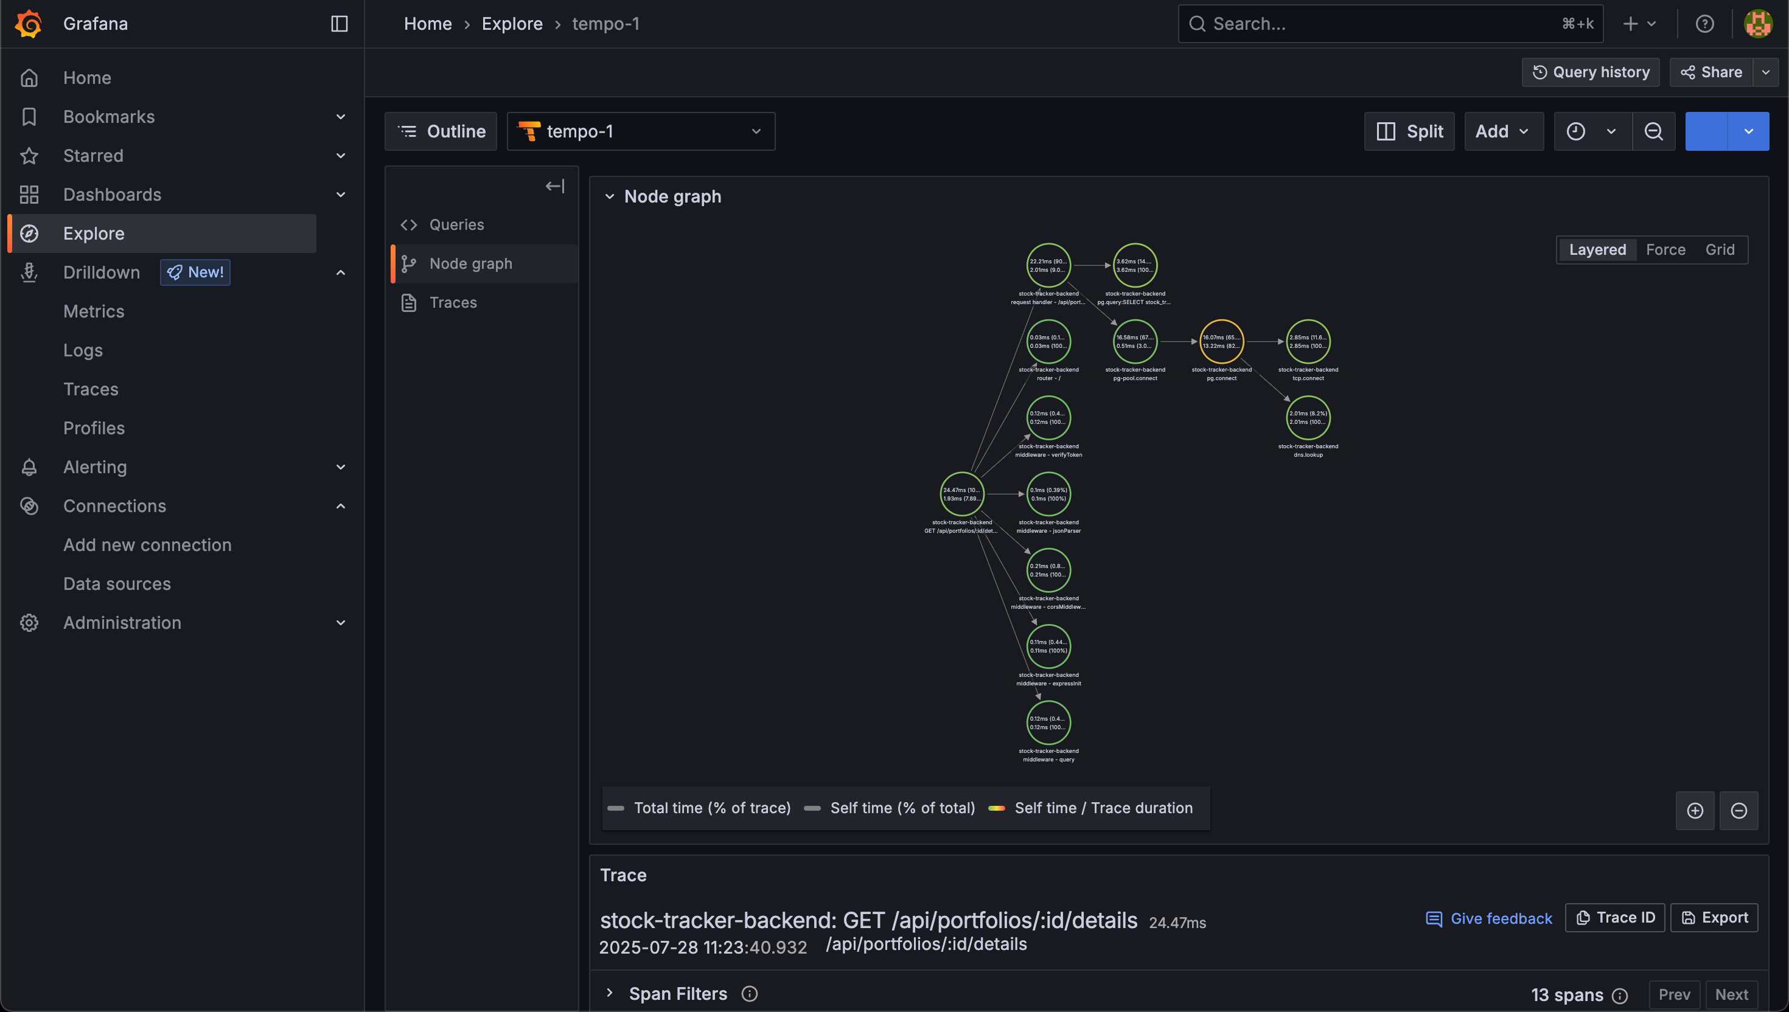The image size is (1789, 1012).
Task: Click the Split view button
Action: pyautogui.click(x=1409, y=131)
